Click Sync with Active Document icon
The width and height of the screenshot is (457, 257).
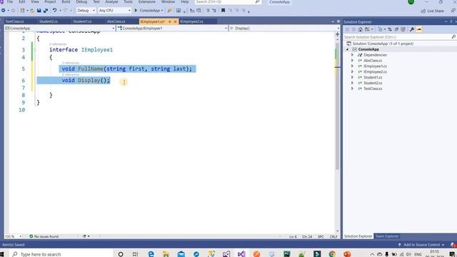pyautogui.click(x=390, y=29)
